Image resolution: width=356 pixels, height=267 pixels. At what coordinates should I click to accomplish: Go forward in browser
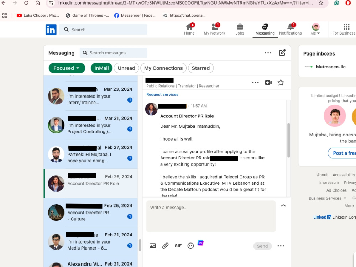coord(15,3)
